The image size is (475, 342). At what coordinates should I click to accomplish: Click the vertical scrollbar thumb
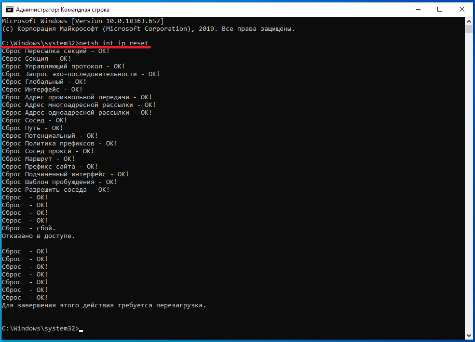coord(469,29)
